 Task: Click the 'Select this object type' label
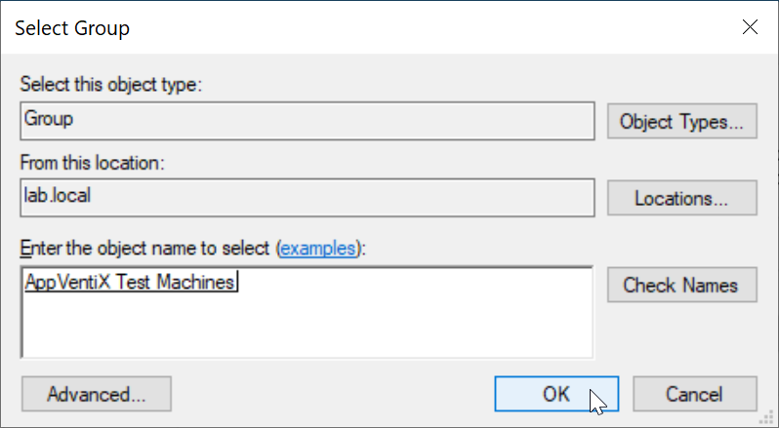(x=110, y=84)
